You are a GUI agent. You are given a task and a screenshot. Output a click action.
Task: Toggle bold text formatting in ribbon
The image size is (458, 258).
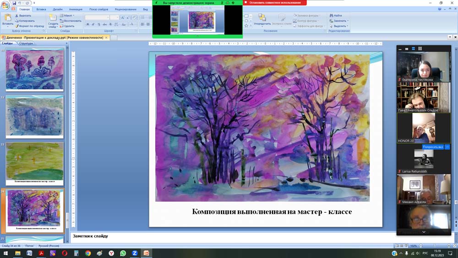88,24
